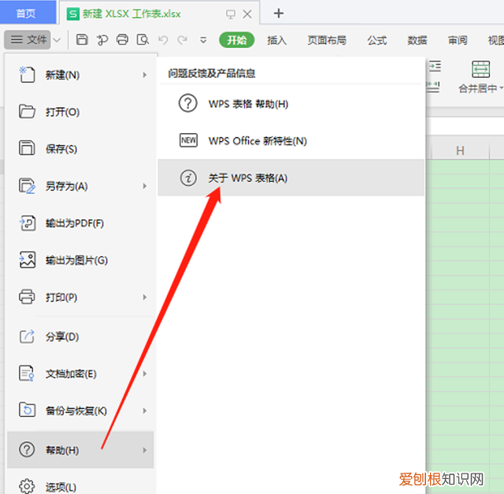
Task: Select column H header in spreadsheet
Action: tap(460, 150)
